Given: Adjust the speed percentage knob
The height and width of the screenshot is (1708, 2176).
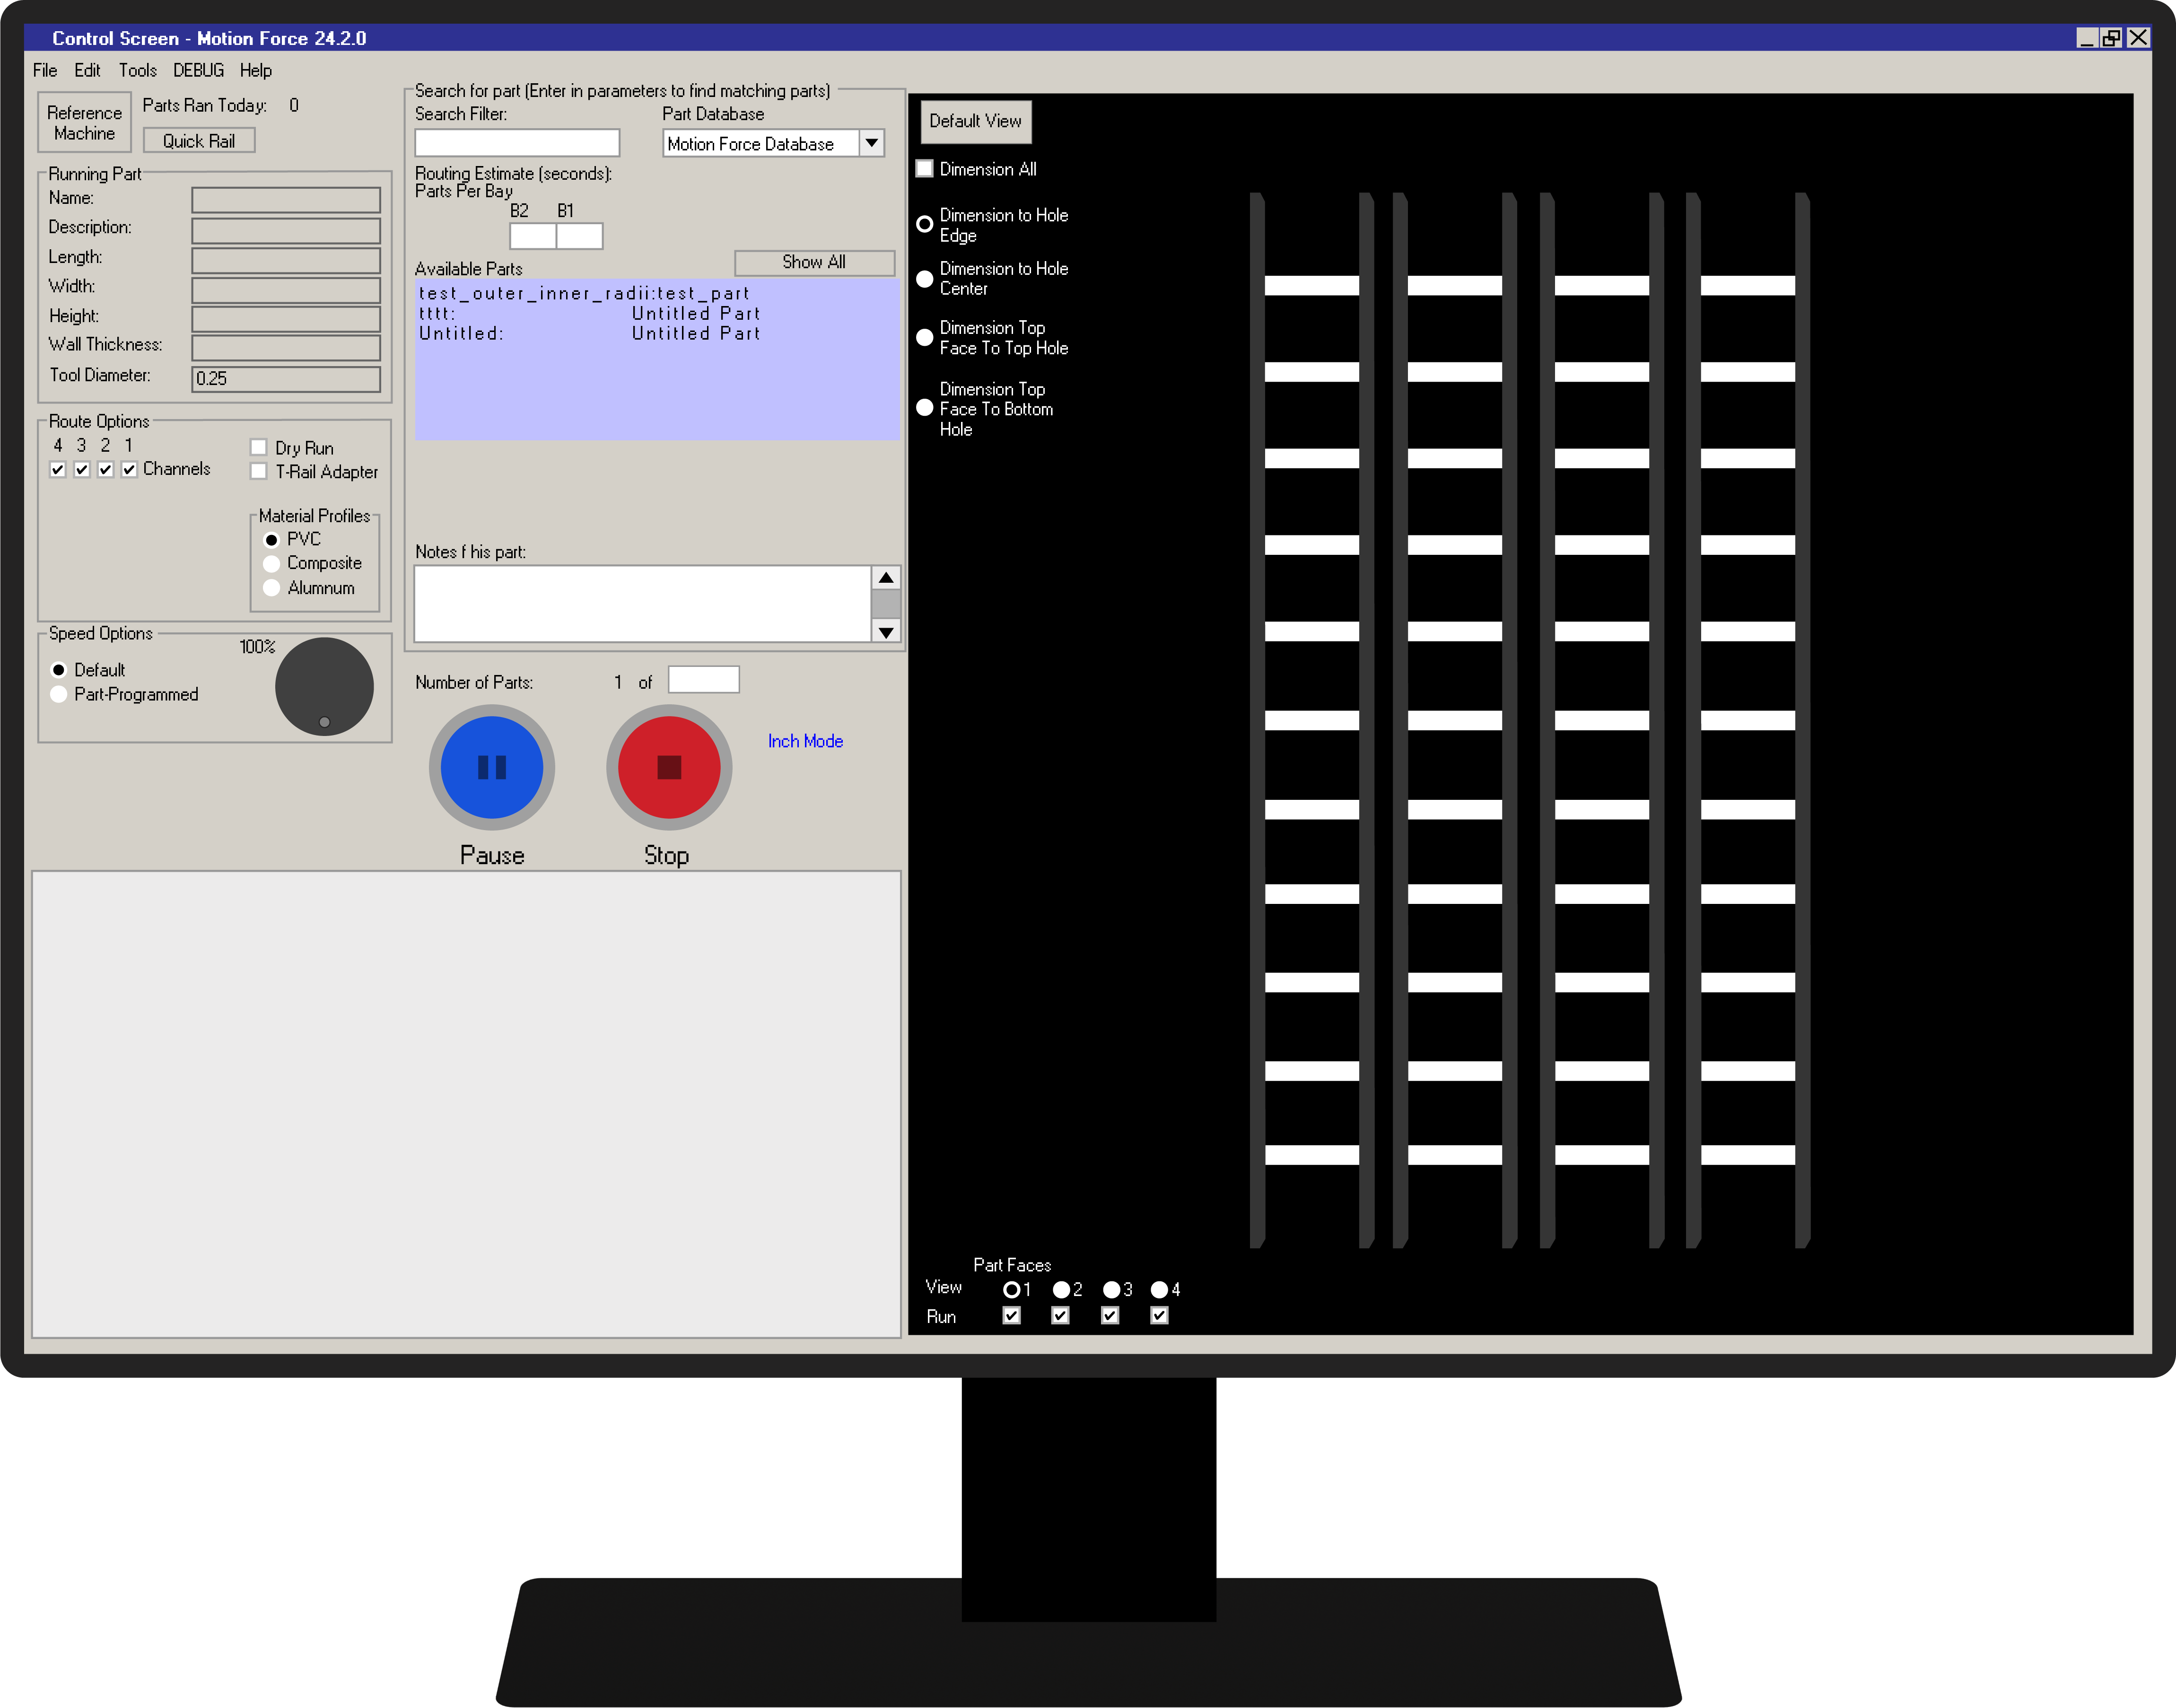Looking at the screenshot, I should pos(324,687).
